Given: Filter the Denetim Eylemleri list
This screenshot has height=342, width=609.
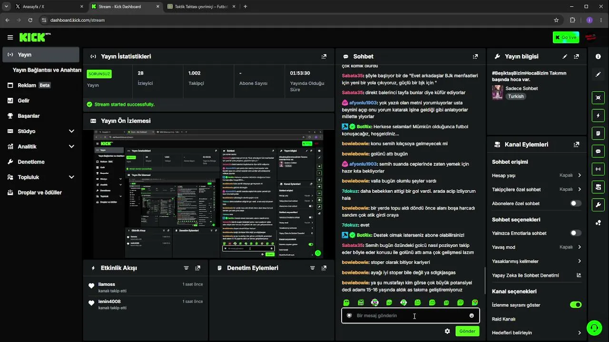Looking at the screenshot, I should click(312, 268).
